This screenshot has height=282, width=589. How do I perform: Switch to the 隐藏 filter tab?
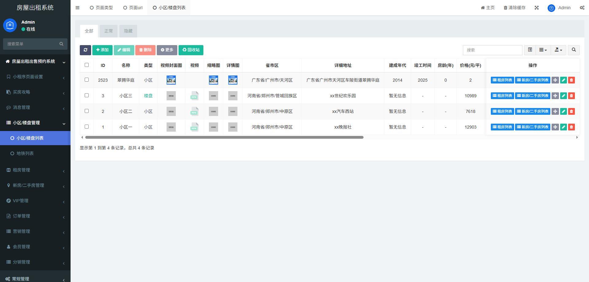tap(128, 31)
